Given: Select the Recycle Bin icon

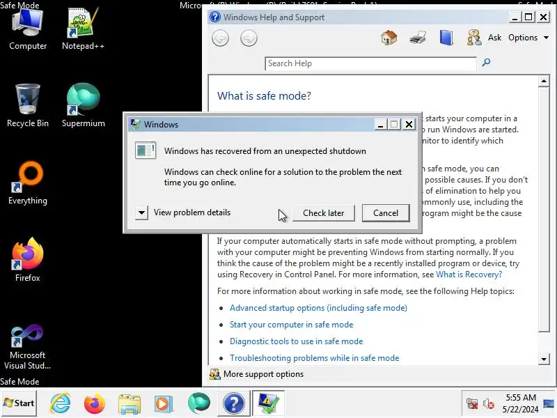Looking at the screenshot, I should pos(28,106).
